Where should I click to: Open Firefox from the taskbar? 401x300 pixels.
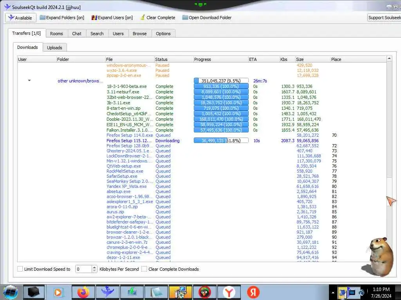pyautogui.click(x=83, y=292)
